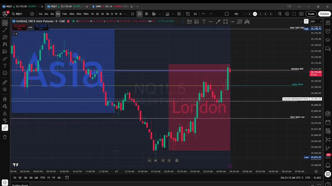Screen dimensions: 332x186
Task: Select the E layout circle
Action: tap(250, 14)
